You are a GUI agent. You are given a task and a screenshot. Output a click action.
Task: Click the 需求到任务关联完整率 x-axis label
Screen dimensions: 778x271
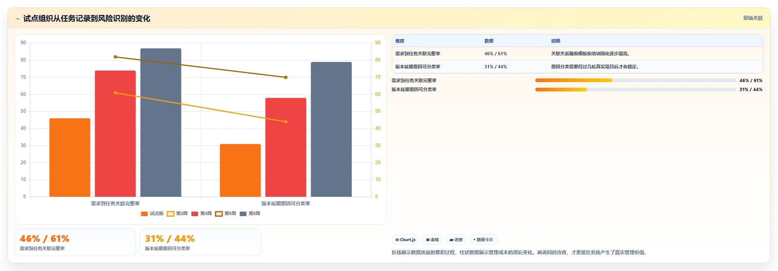tap(115, 203)
